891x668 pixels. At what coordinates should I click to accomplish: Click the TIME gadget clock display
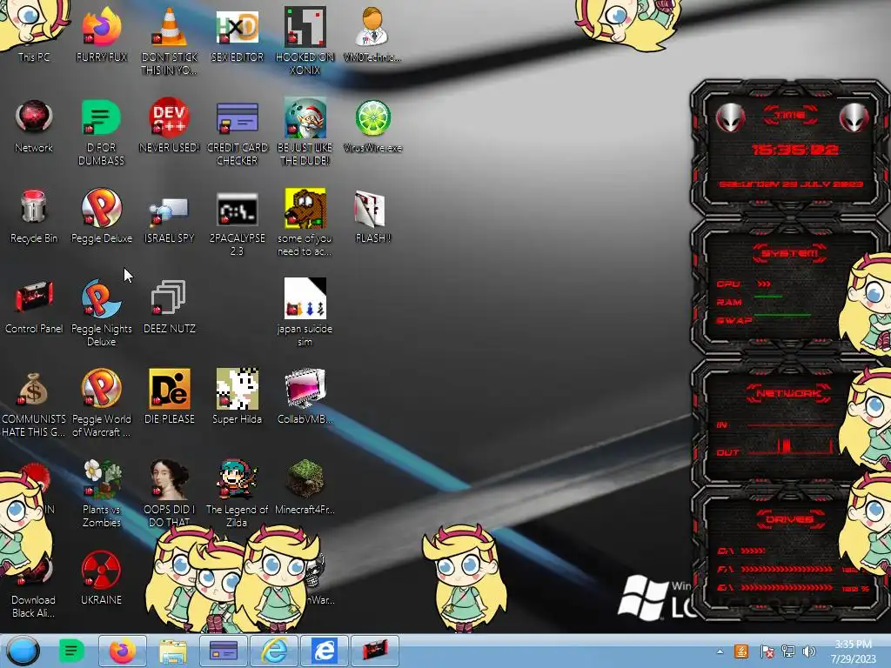pyautogui.click(x=794, y=150)
